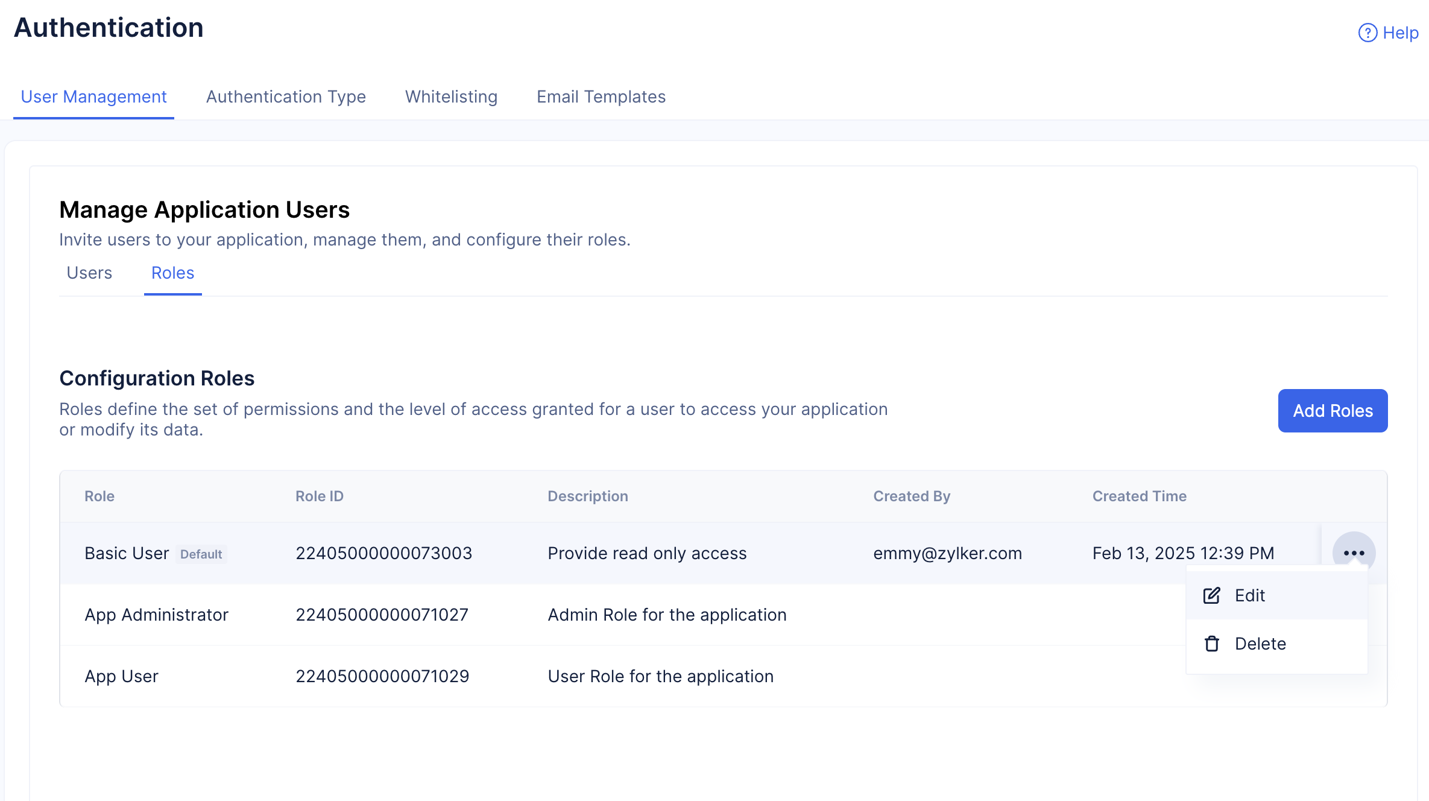Click the Edit pencil icon
This screenshot has height=801, width=1429.
pyautogui.click(x=1211, y=595)
